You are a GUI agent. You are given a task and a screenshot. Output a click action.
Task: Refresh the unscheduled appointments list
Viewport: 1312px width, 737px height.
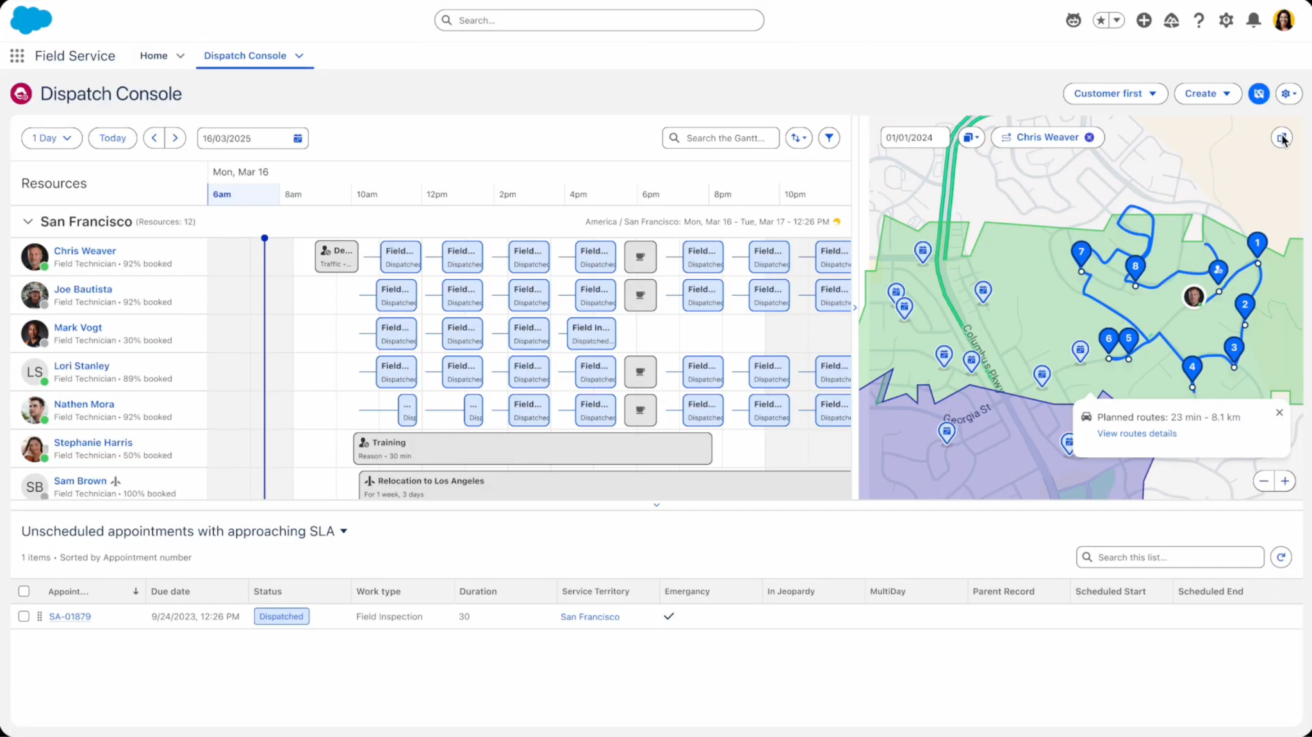coord(1281,557)
